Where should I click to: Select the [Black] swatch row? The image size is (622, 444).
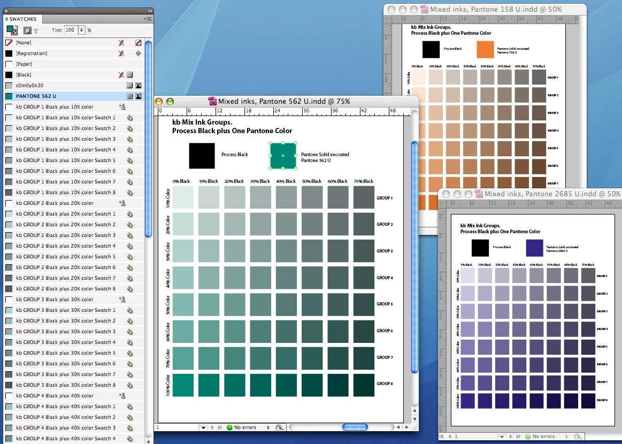74,74
